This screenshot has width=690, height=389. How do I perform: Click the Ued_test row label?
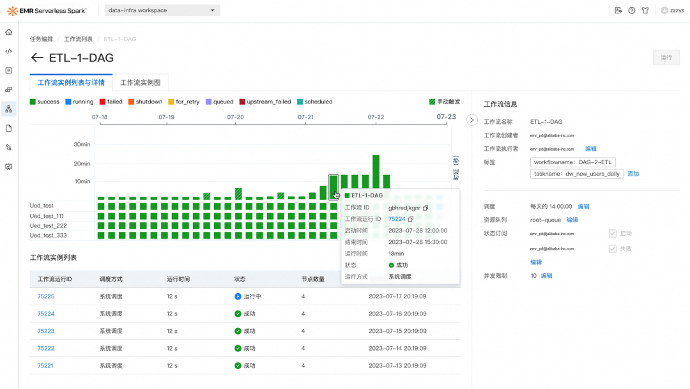[x=42, y=206]
